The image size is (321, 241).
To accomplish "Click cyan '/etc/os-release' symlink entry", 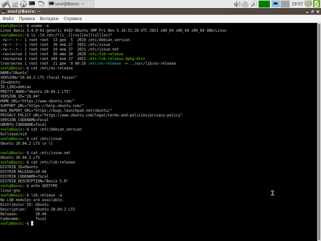I will pyautogui.click(x=104, y=63).
